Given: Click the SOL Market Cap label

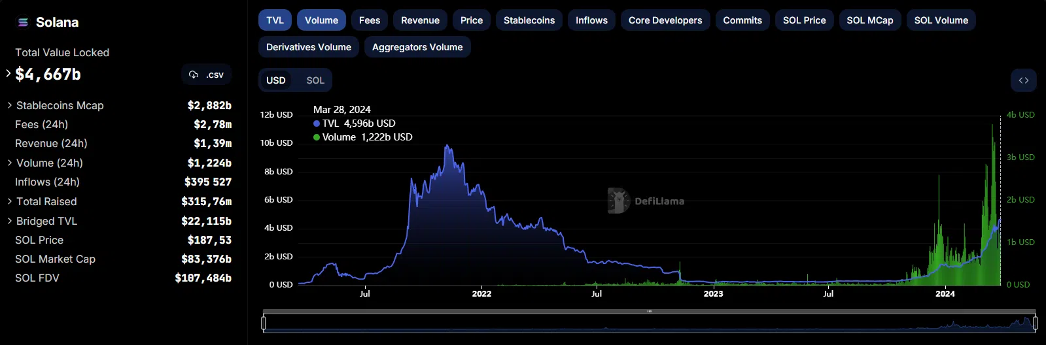Looking at the screenshot, I should click(x=55, y=259).
